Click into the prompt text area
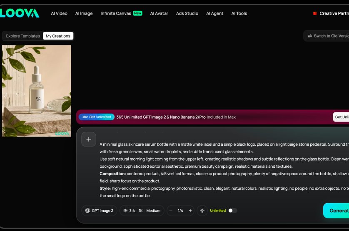 pos(224,170)
